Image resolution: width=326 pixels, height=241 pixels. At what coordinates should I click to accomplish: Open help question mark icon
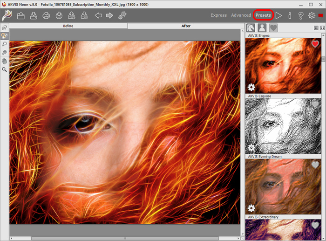click(x=301, y=15)
